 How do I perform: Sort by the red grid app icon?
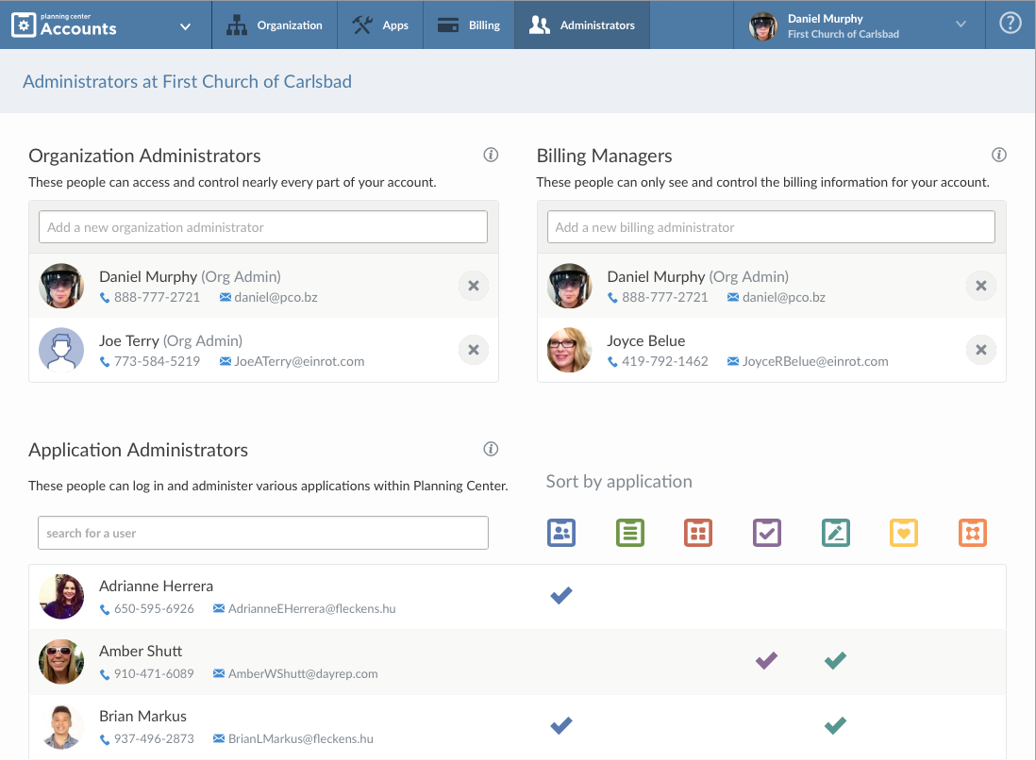[698, 533]
